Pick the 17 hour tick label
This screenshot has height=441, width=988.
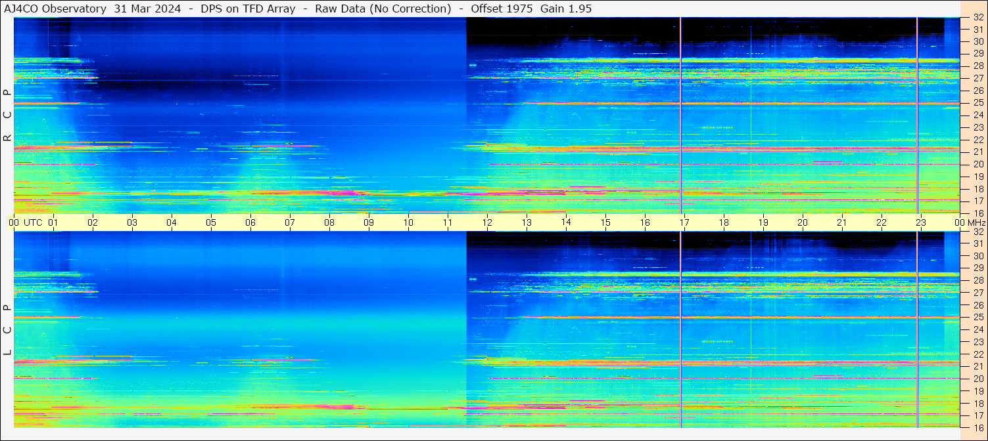tap(684, 222)
